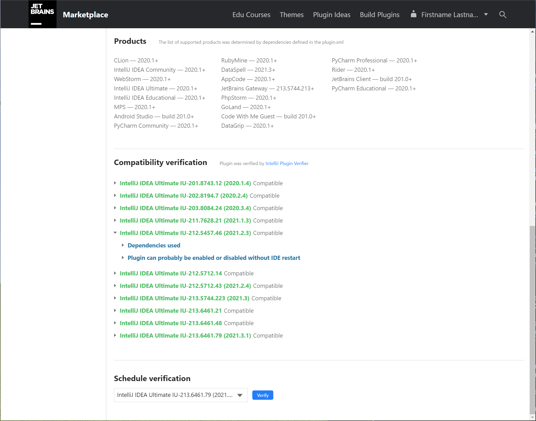Follow the IntelliJ Plugin Verifier link
The width and height of the screenshot is (536, 421).
click(287, 163)
